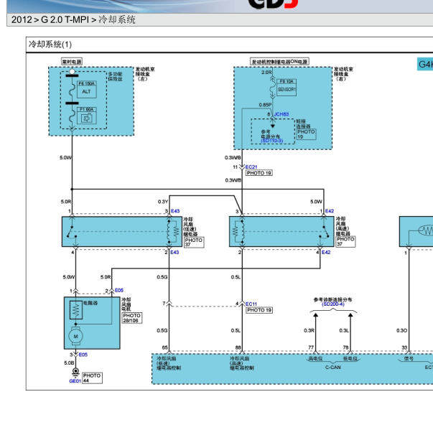Click the 5.0B ground wire label
Viewport: 433px width, 435px height.
[x=69, y=362]
